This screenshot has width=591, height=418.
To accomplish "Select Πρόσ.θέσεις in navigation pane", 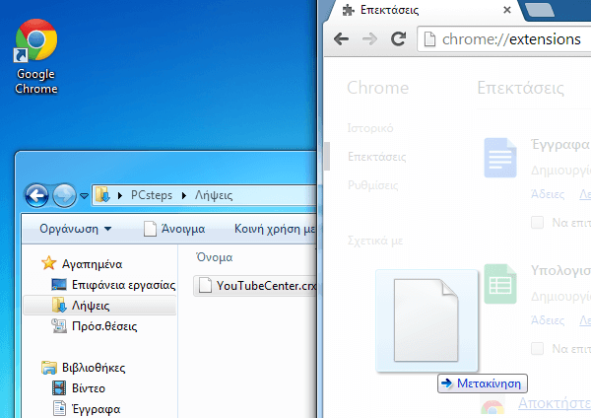I will 104,326.
